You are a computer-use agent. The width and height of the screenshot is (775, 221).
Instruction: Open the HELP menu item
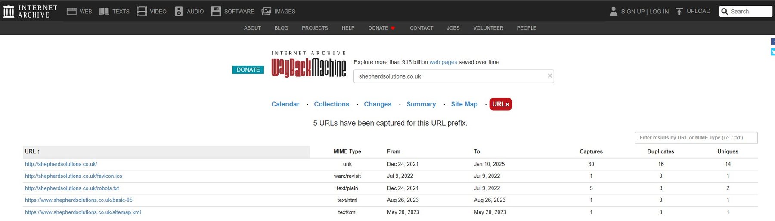348,28
